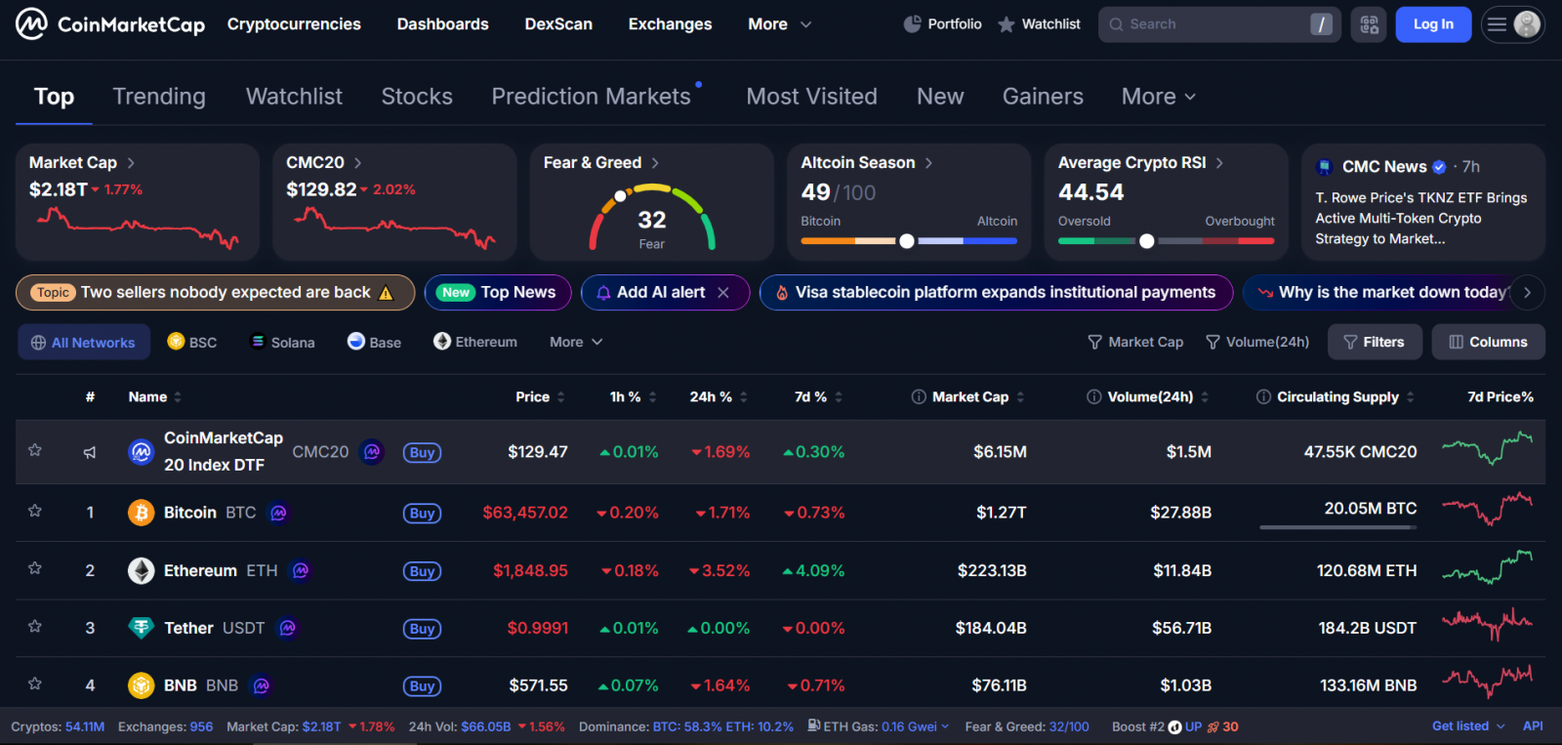
Task: Open the API link in footer
Action: click(x=1533, y=726)
